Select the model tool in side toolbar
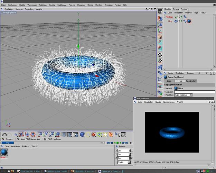 pos(160,25)
